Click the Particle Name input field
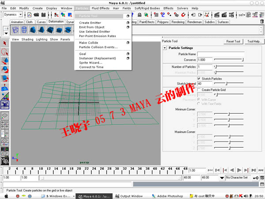 point(221,54)
